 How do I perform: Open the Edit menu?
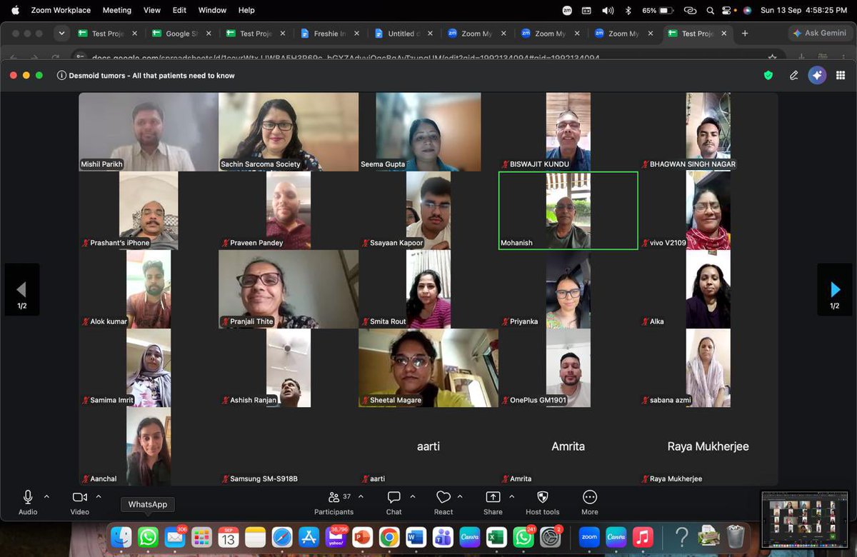[x=179, y=11]
